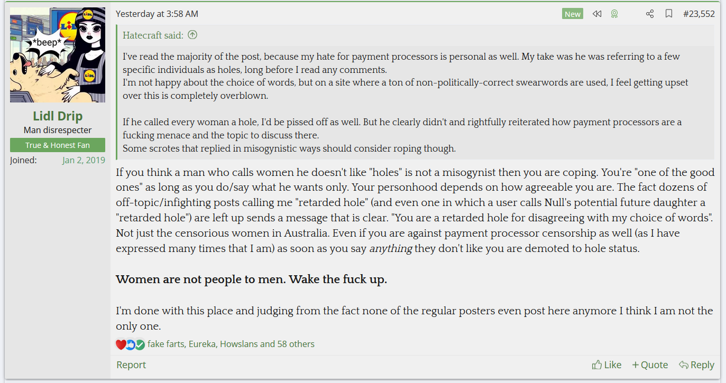Click the rewind double-arrow icon
This screenshot has width=726, height=383.
pyautogui.click(x=597, y=14)
